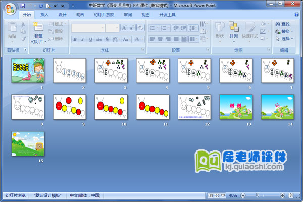Toggle Strikethrough formatting

[x=99, y=39]
